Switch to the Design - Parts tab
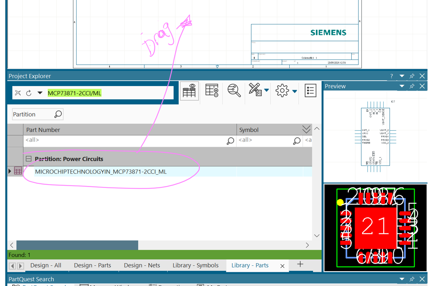The width and height of the screenshot is (437, 286). point(93,265)
